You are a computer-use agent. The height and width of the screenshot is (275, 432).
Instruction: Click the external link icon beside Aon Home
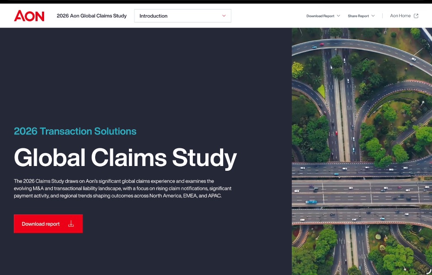point(416,16)
